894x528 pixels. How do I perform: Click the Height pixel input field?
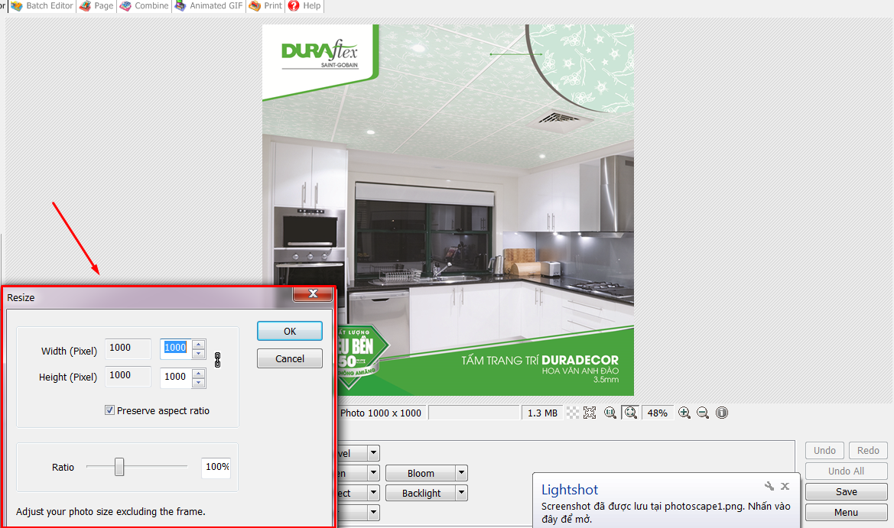tap(175, 377)
